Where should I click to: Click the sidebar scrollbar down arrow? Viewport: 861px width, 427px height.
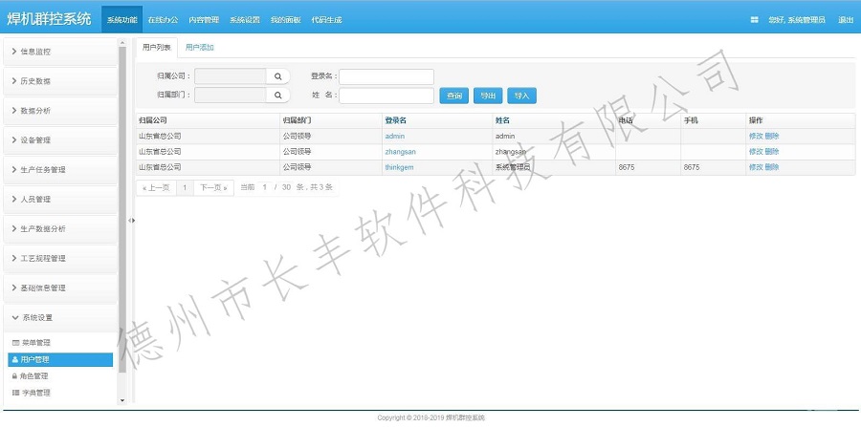[x=122, y=399]
